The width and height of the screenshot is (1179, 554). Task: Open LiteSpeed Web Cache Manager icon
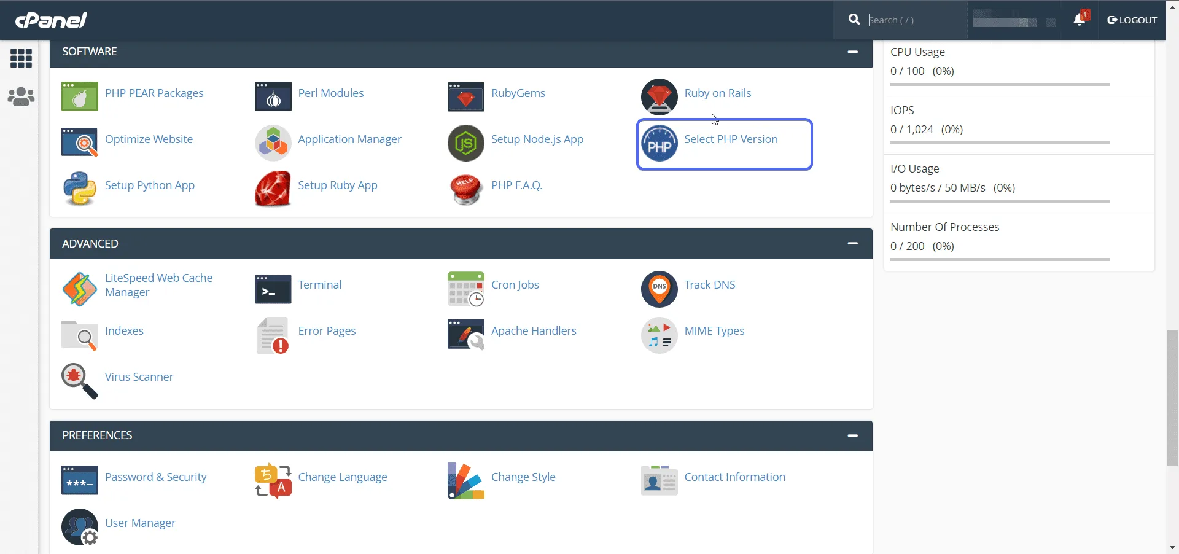(80, 289)
